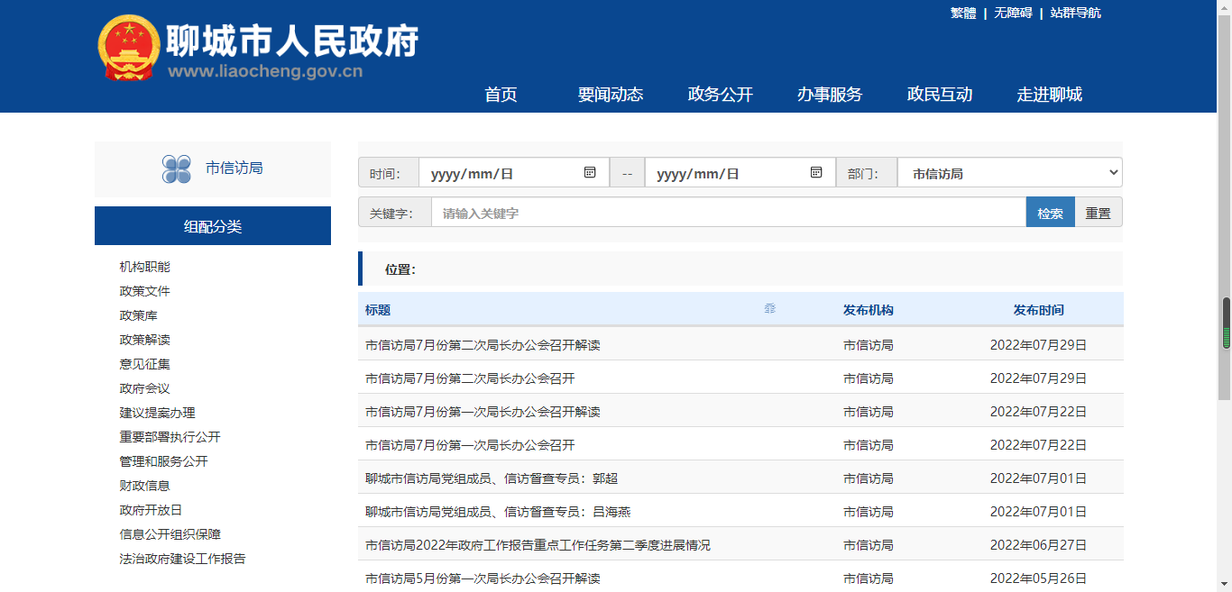Open 办事服务 navigation item
This screenshot has width=1232, height=592.
tap(829, 95)
